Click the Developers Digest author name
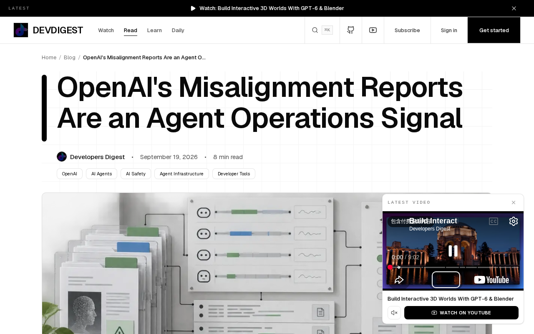534x334 pixels. point(97,157)
